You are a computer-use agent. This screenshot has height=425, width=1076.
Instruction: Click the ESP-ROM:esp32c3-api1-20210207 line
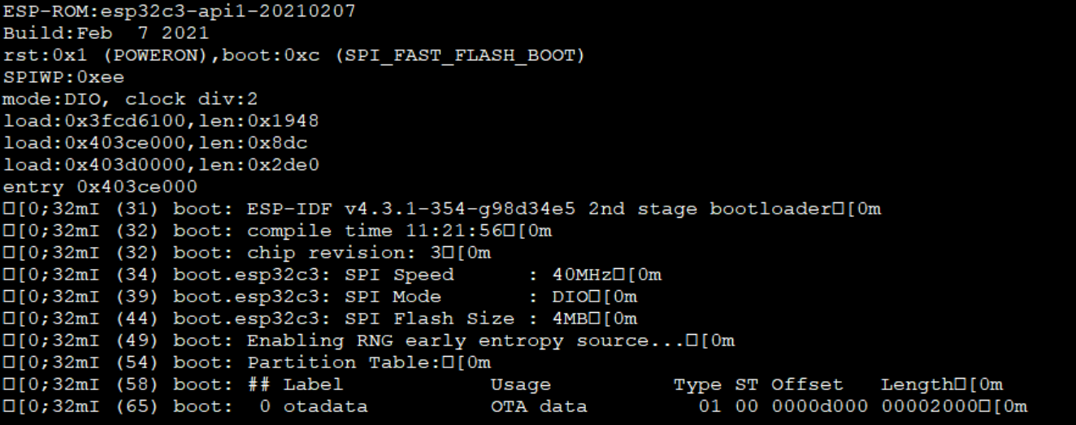179,12
